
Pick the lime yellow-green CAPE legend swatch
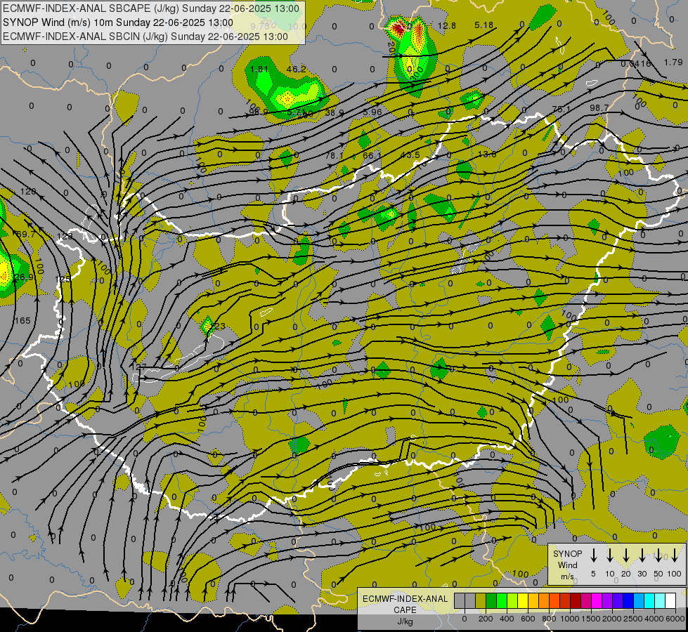[512, 601]
